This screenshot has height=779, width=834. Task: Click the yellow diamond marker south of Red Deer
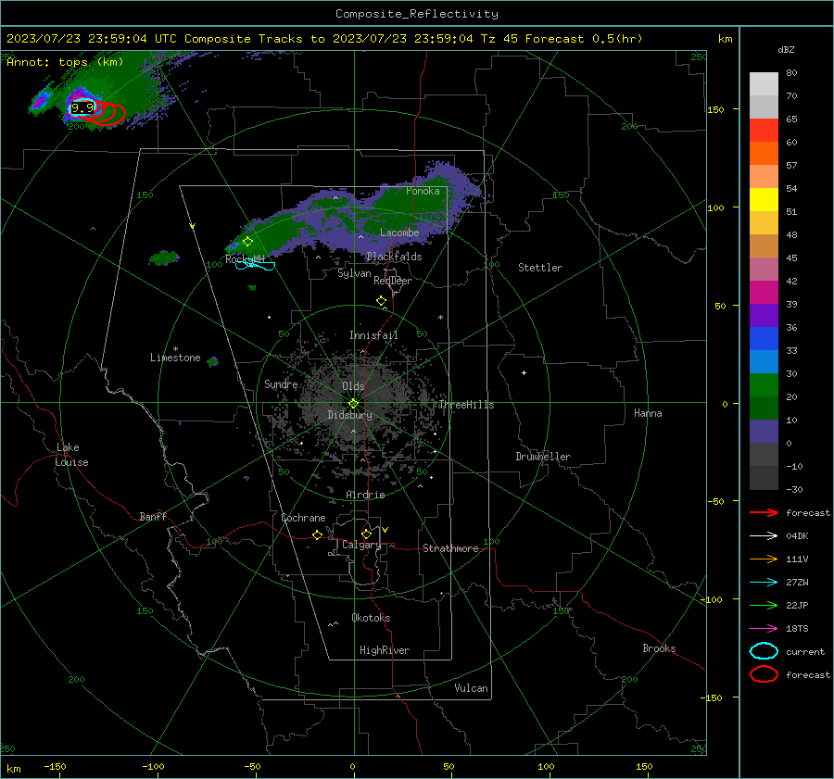[381, 301]
